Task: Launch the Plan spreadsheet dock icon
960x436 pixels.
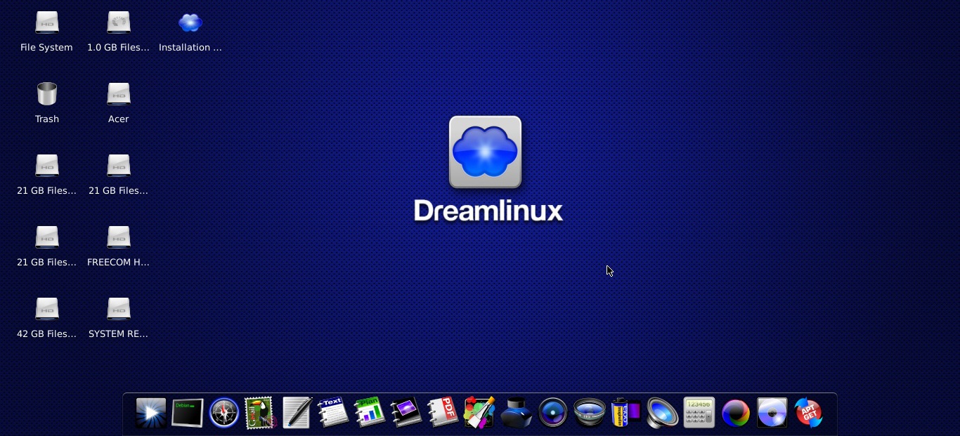Action: coord(370,413)
